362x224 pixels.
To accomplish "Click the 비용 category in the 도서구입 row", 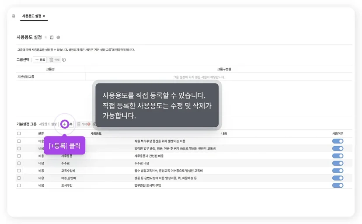I will [41, 185].
